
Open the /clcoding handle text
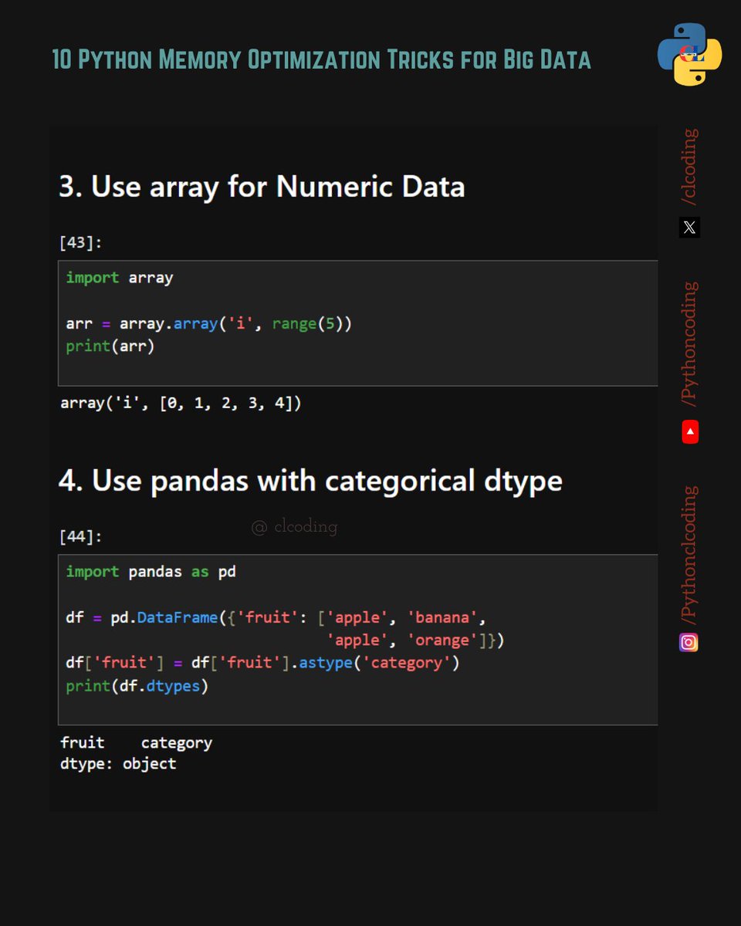(689, 167)
